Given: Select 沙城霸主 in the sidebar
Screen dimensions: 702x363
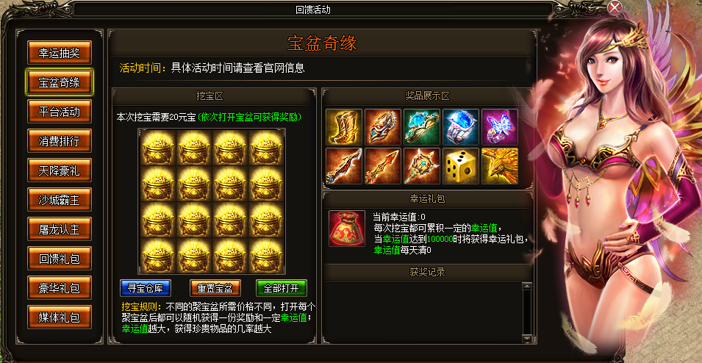Looking at the screenshot, I should (x=59, y=200).
